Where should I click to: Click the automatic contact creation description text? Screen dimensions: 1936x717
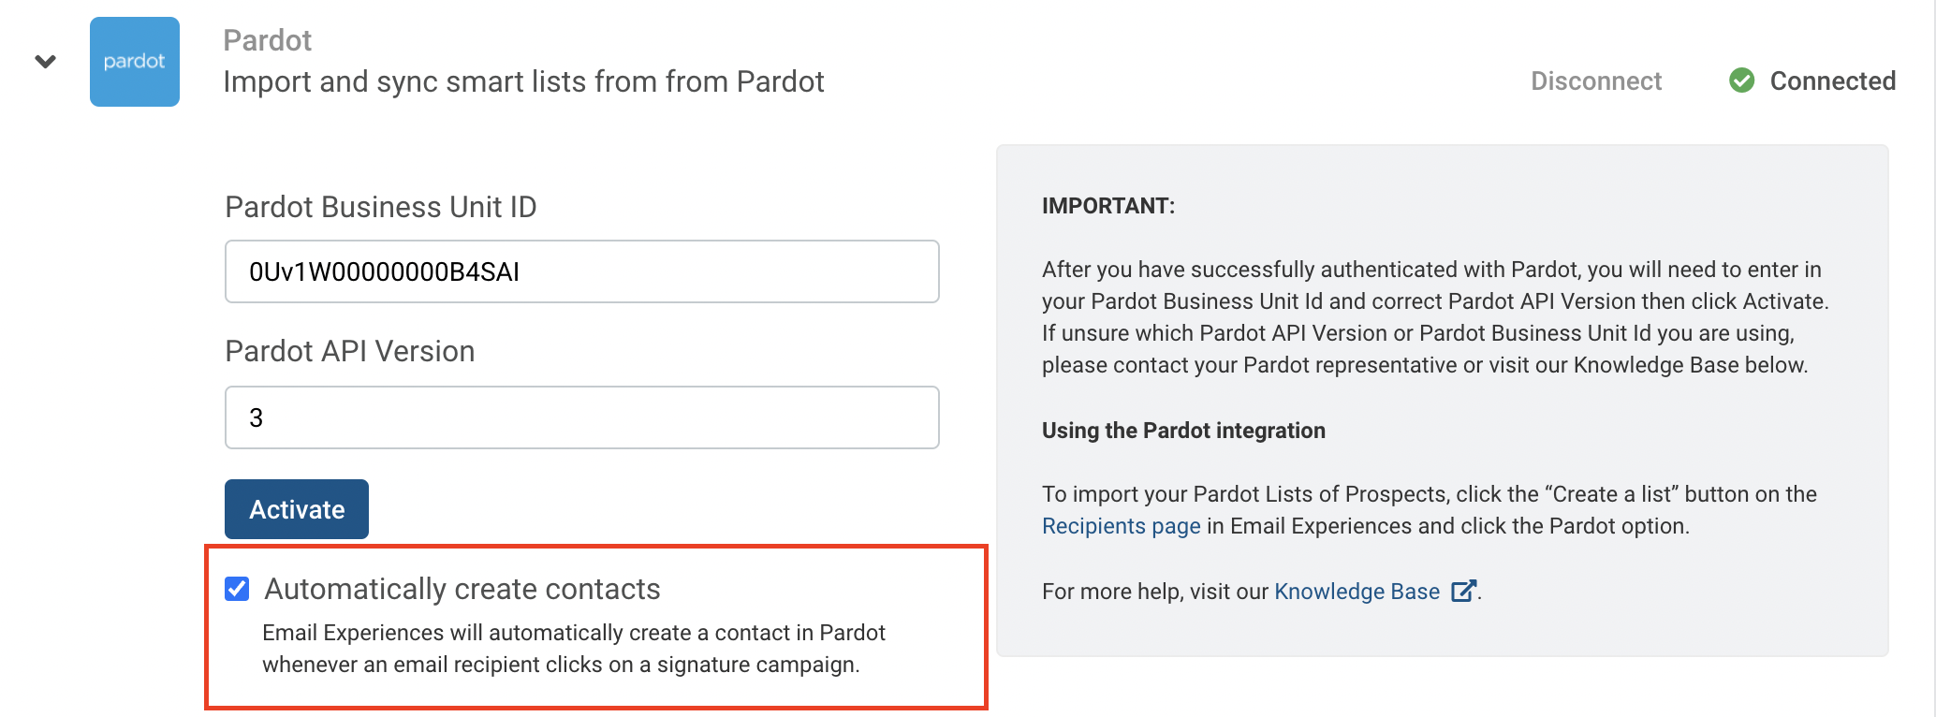[573, 649]
